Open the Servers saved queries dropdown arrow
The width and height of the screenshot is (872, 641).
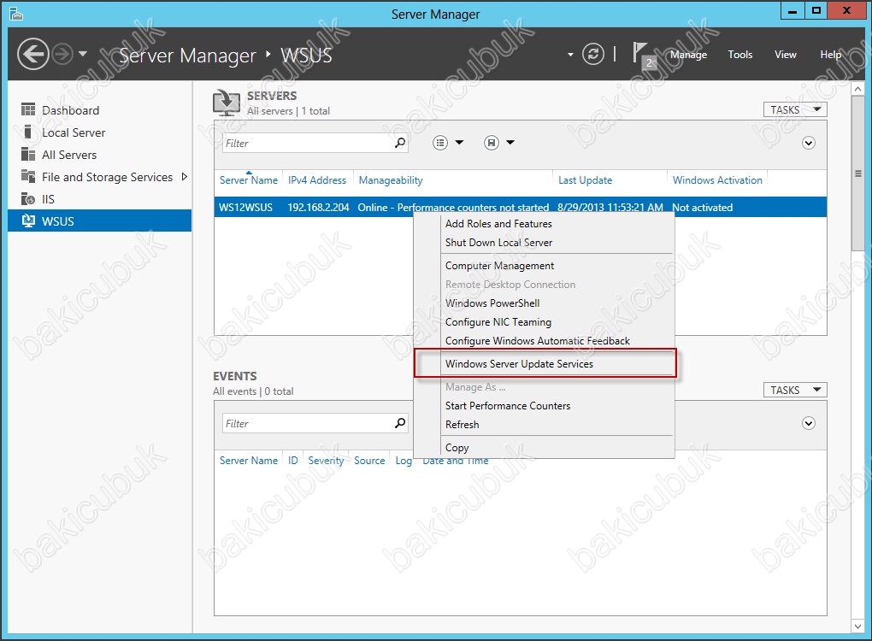coord(510,143)
